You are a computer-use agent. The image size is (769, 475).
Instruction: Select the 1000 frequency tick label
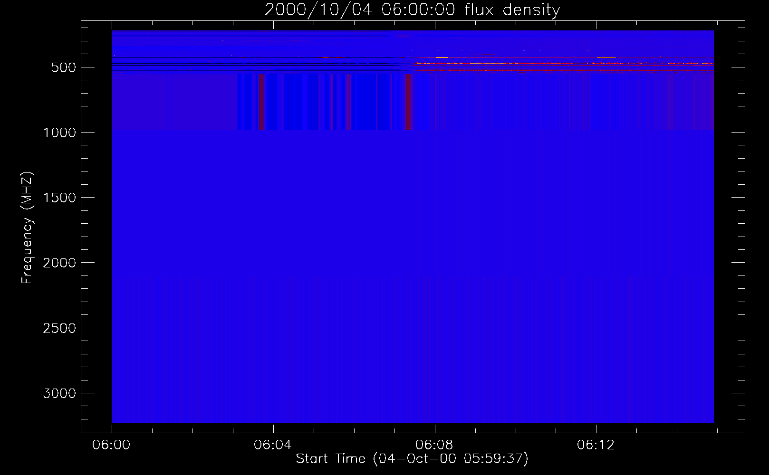coord(59,133)
